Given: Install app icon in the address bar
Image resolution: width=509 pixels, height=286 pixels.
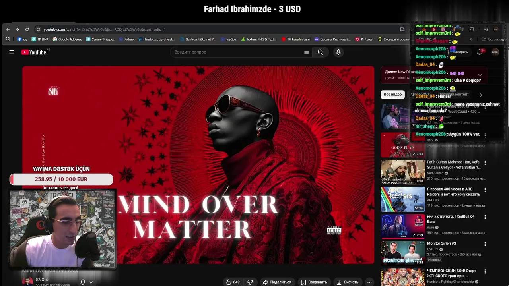Looking at the screenshot, I should (x=402, y=29).
